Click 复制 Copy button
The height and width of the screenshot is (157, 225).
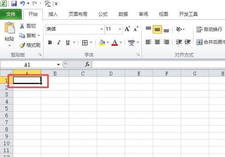pyautogui.click(x=28, y=36)
